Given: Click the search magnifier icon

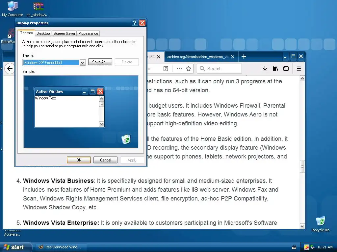Looking at the screenshot, I should [202, 69].
